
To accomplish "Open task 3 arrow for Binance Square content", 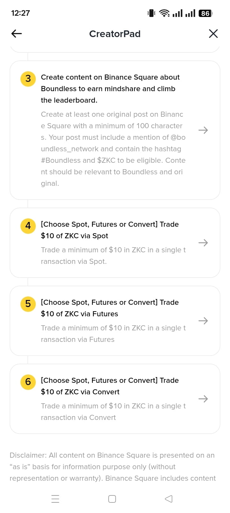I will coord(203,130).
